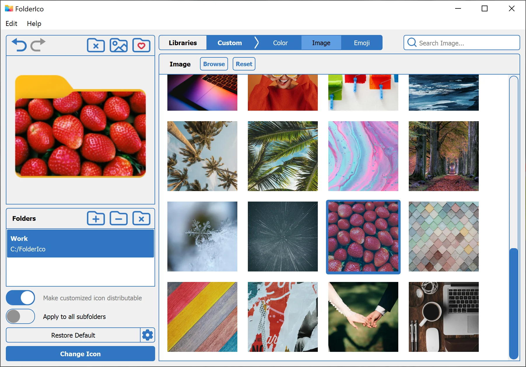
Task: Click the Browse button
Action: (214, 64)
